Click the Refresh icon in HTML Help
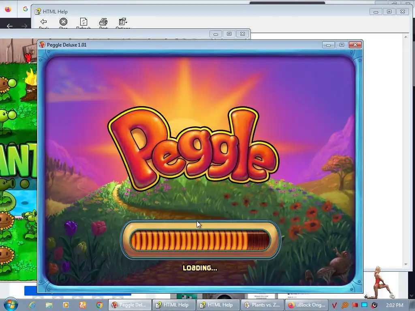 coord(83,22)
